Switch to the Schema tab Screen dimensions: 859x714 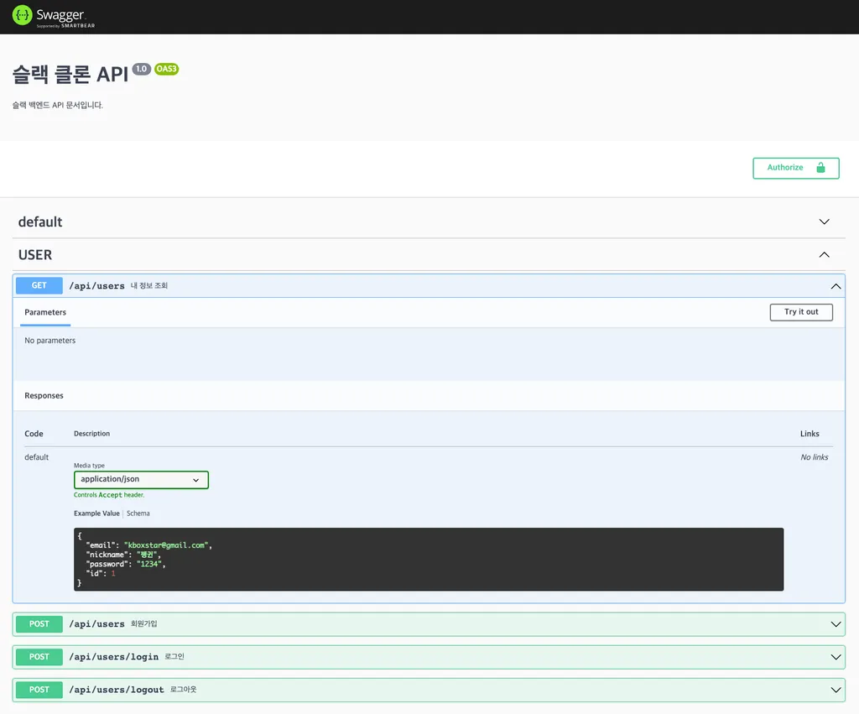tap(138, 513)
